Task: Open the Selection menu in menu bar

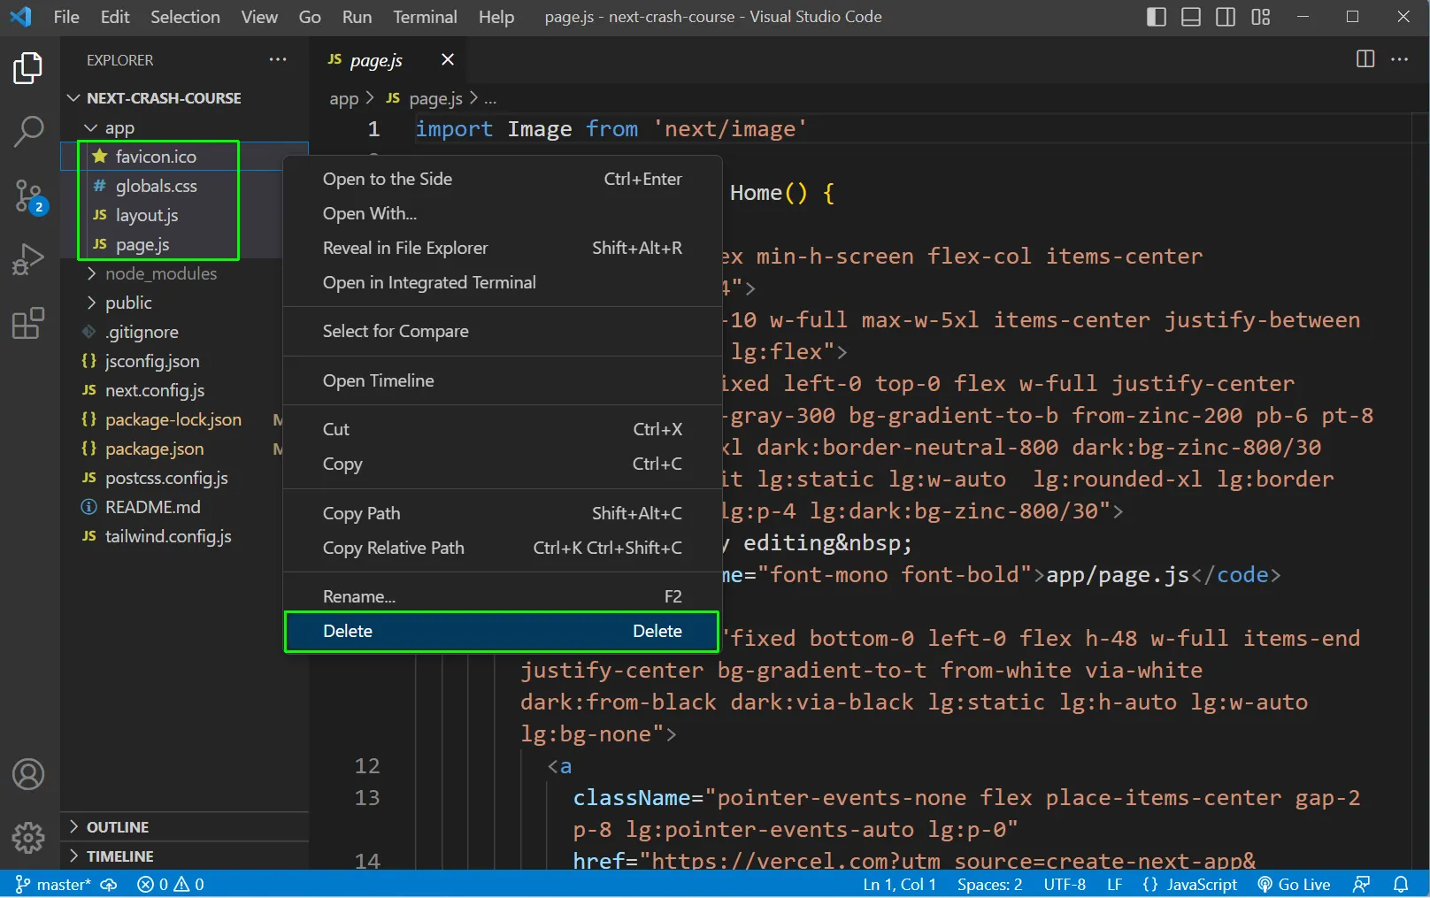Action: 185,17
